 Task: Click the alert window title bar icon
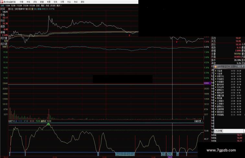click(216, 67)
